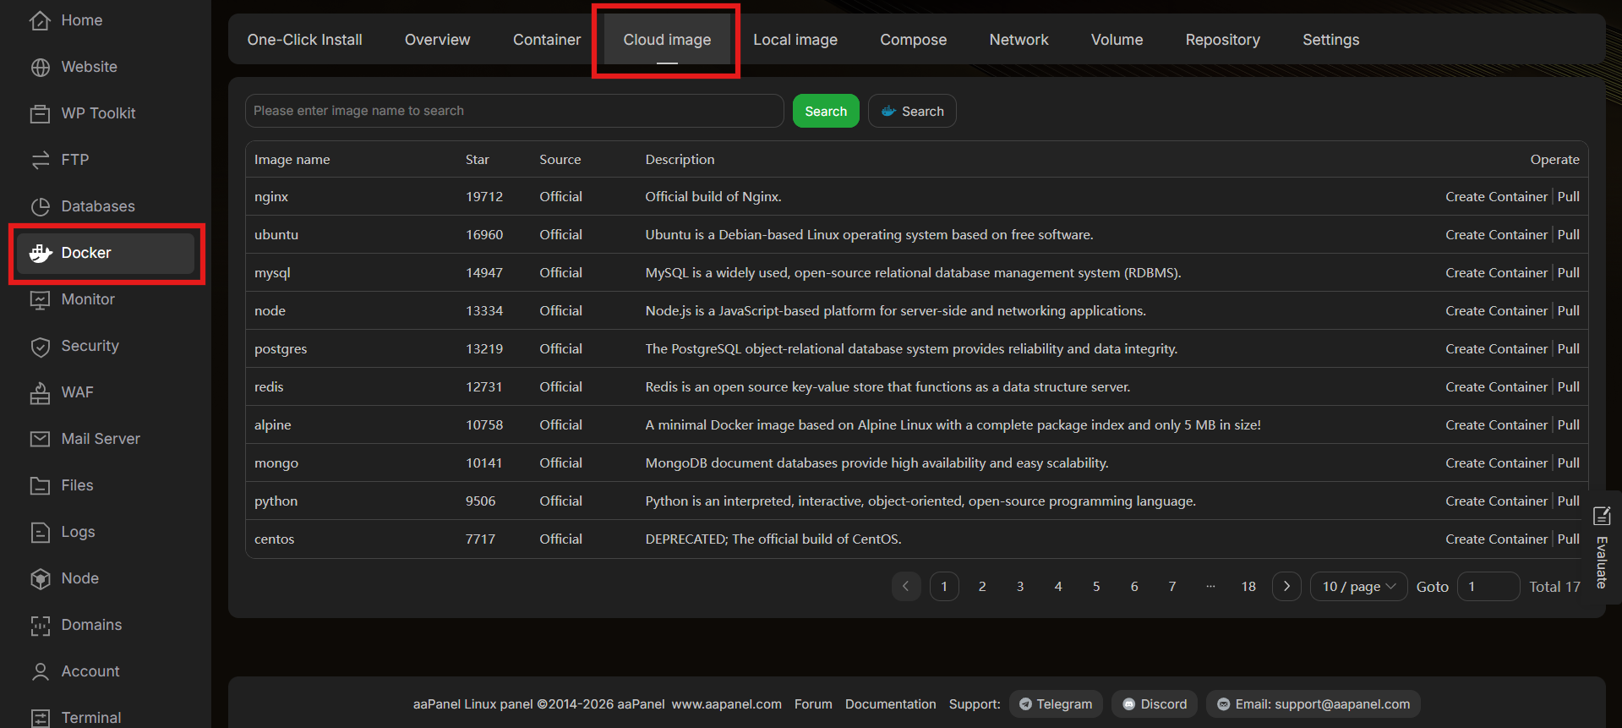This screenshot has height=728, width=1622.
Task: Open the Network tab
Action: coord(1019,40)
